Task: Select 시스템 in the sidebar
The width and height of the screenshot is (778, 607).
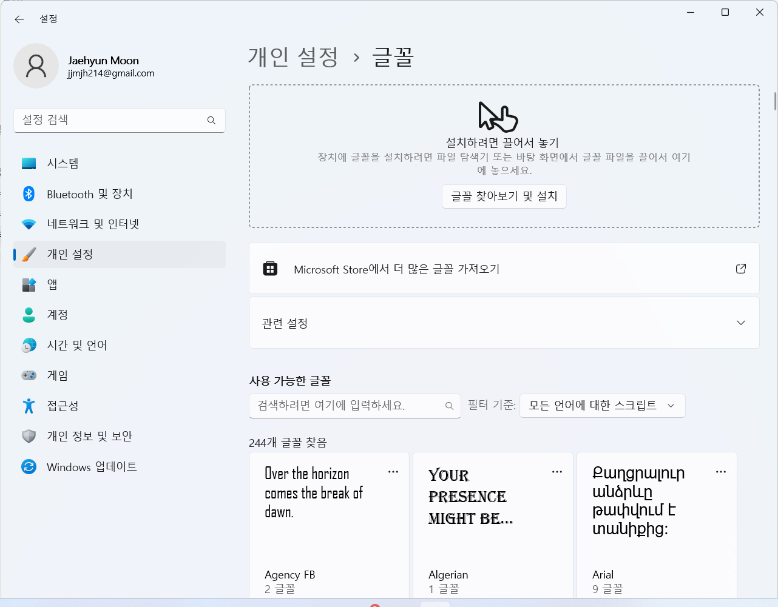Action: [63, 164]
